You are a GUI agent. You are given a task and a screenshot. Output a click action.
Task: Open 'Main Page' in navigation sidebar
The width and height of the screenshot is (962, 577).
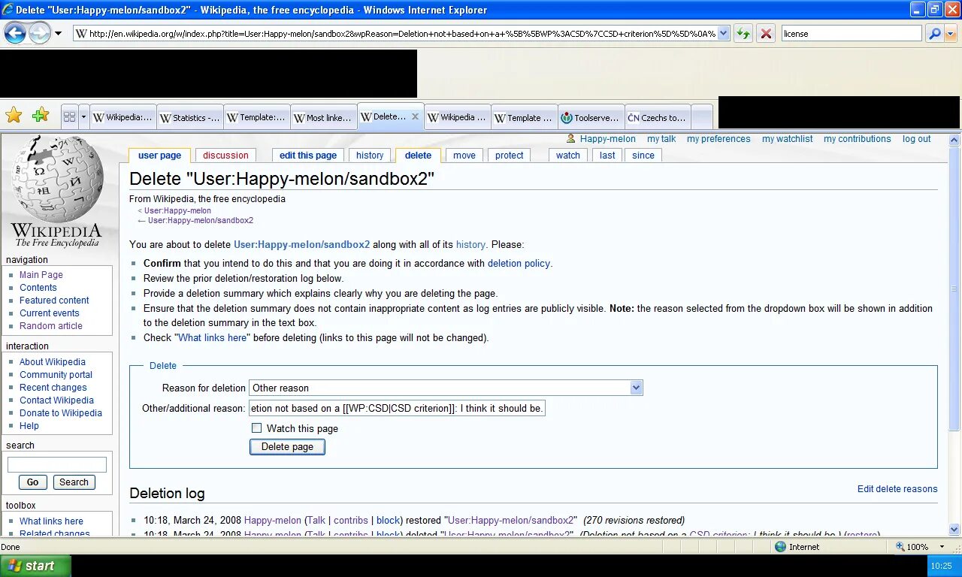[x=41, y=275]
